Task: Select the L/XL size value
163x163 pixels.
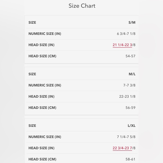Action: [132, 126]
